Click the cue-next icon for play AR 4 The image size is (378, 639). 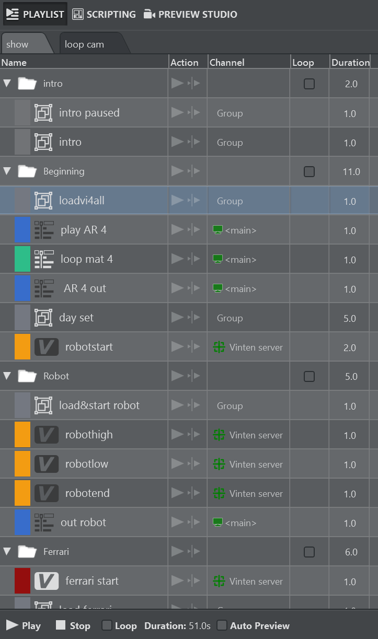(195, 230)
